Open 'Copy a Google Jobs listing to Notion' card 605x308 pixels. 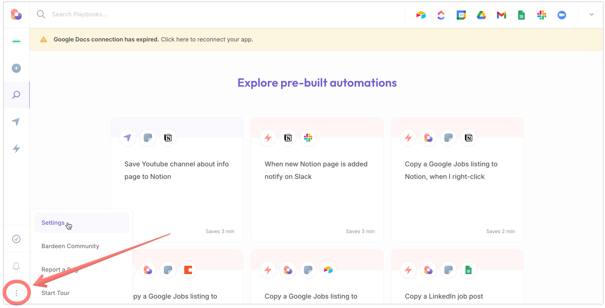458,180
